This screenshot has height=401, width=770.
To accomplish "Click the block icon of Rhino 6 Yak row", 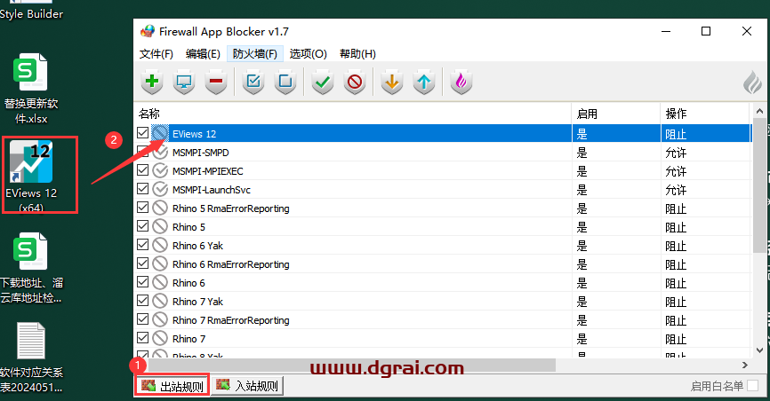I will (160, 245).
